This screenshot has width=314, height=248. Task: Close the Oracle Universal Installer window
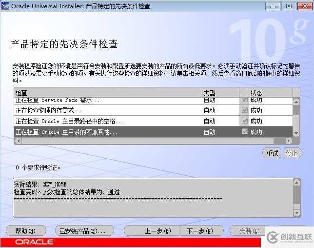305,6
